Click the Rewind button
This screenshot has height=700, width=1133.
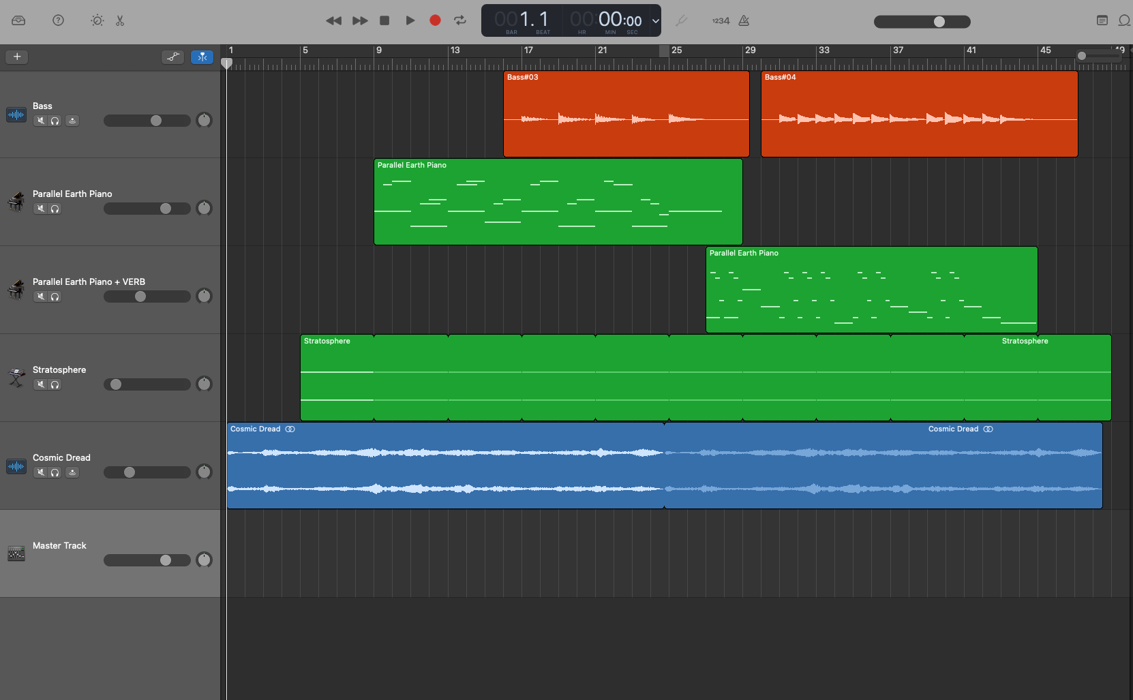333,20
